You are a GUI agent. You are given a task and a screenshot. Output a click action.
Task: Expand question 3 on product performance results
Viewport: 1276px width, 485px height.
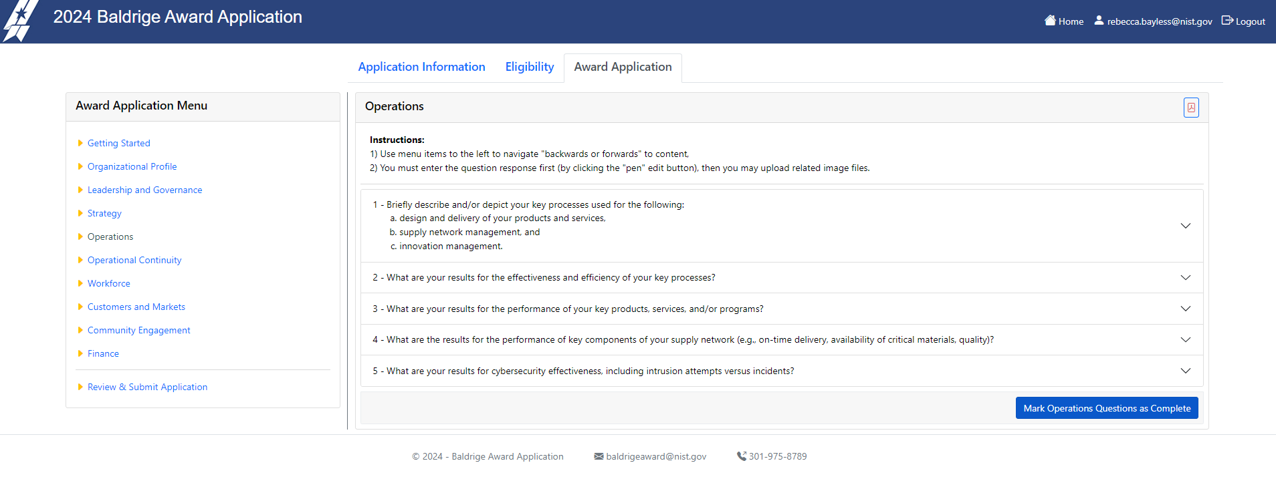[x=1185, y=309]
